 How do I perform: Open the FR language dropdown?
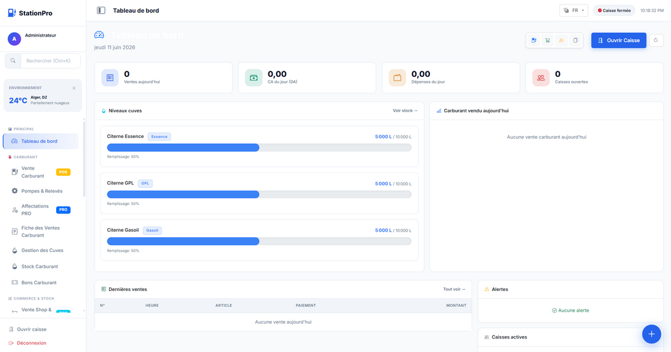pos(573,10)
